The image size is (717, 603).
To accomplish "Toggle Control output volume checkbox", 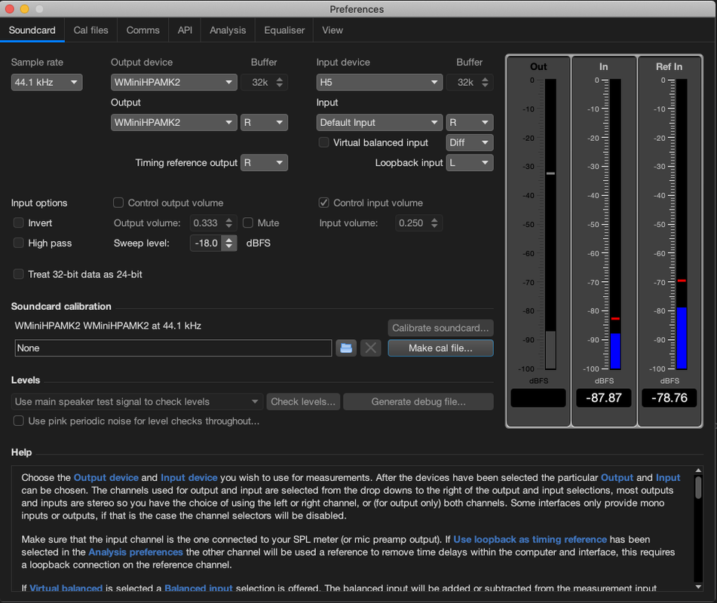I will click(118, 203).
